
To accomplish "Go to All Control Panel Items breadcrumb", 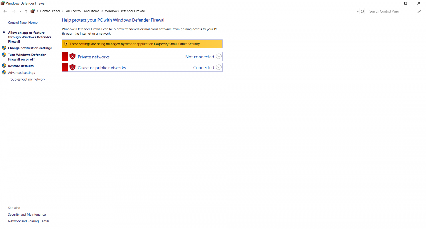I will coord(82,11).
